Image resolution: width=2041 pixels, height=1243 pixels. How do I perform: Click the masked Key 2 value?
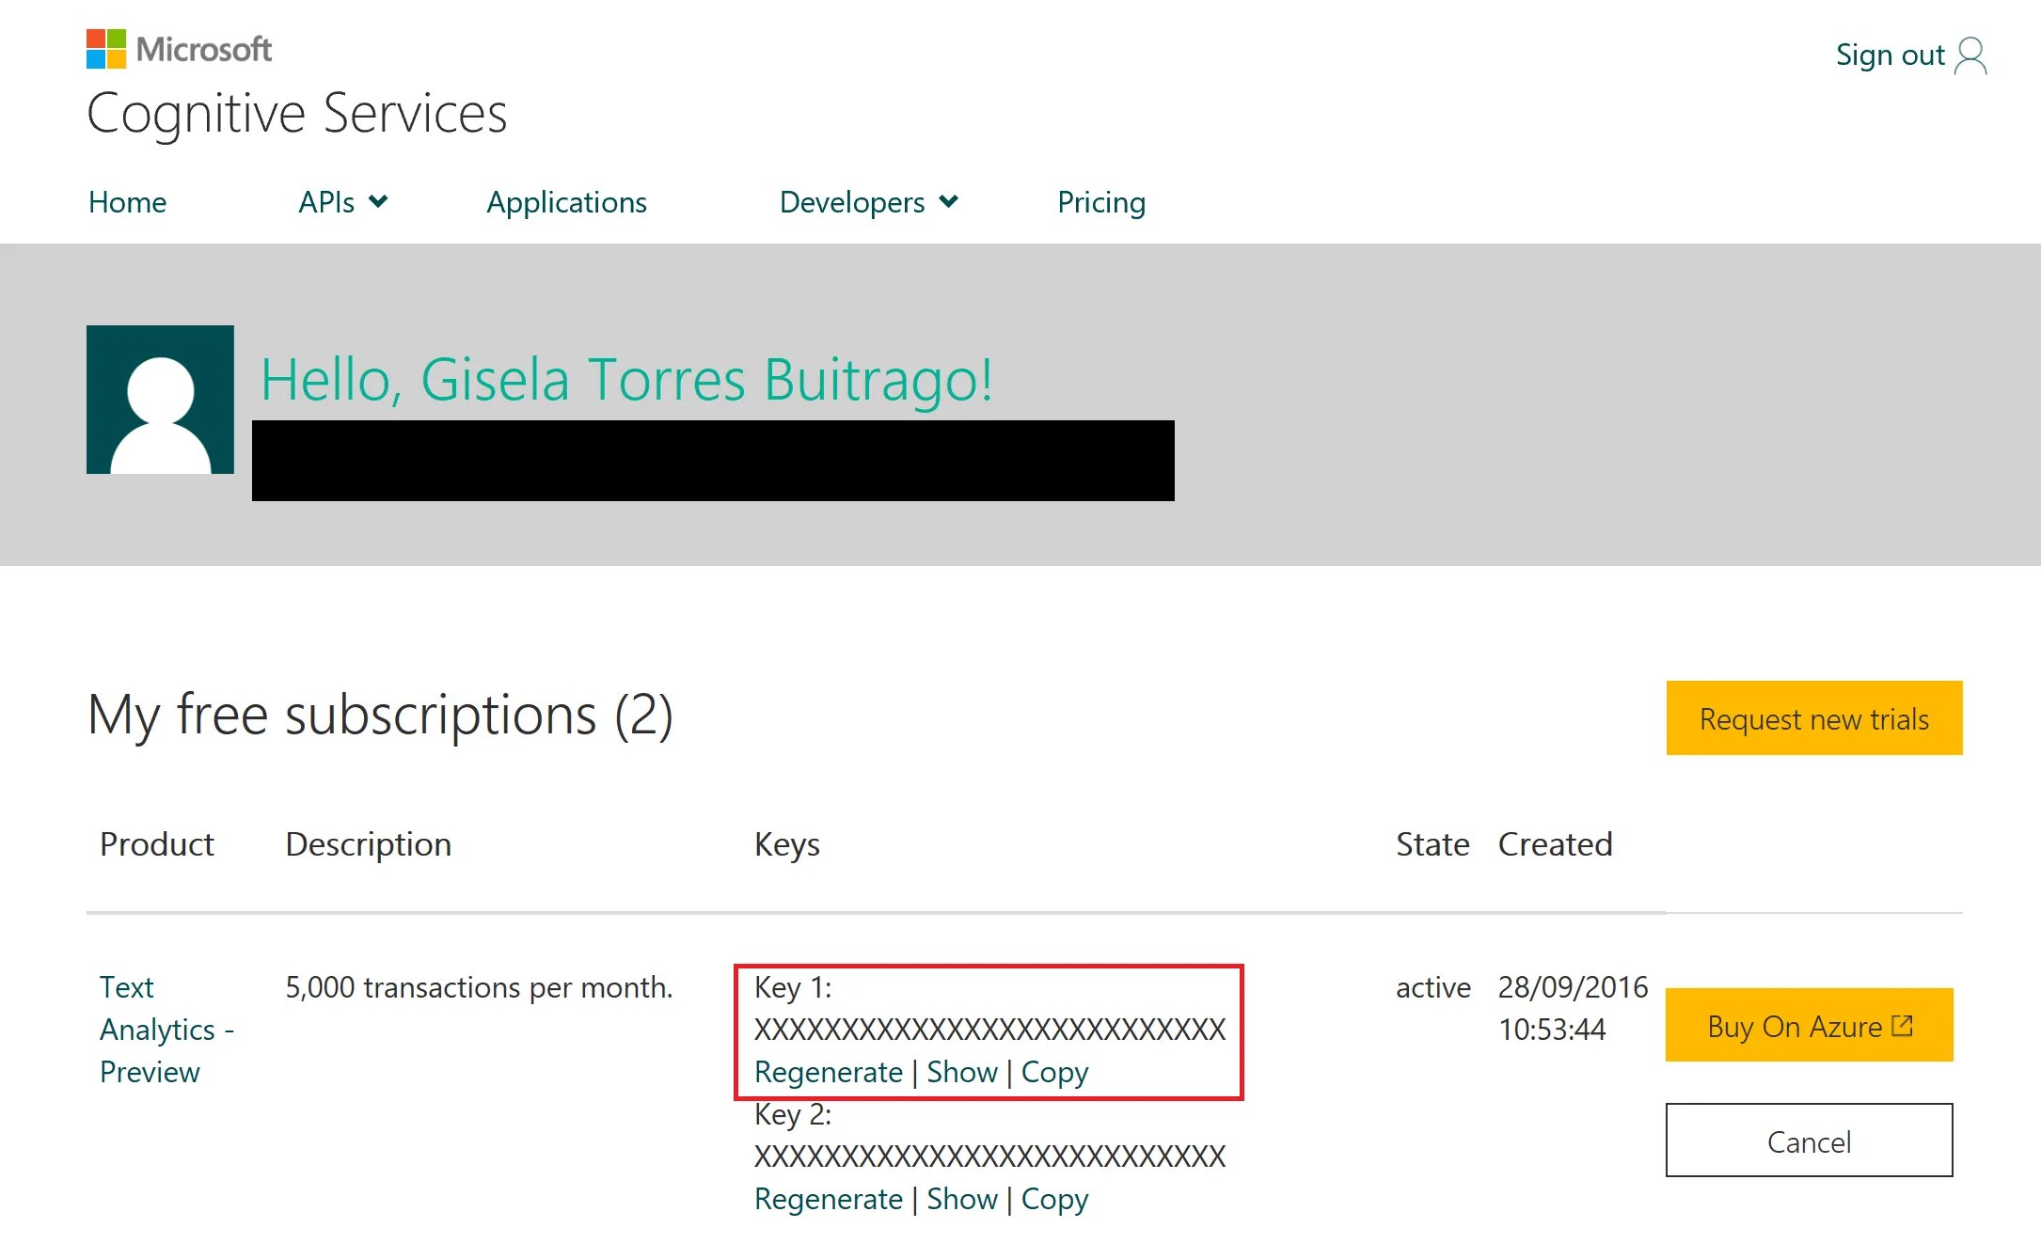coord(990,1156)
